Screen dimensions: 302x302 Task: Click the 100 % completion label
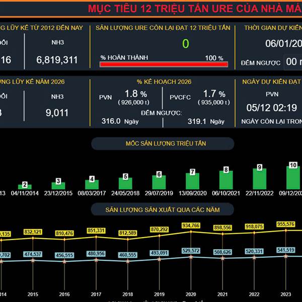click(x=214, y=58)
